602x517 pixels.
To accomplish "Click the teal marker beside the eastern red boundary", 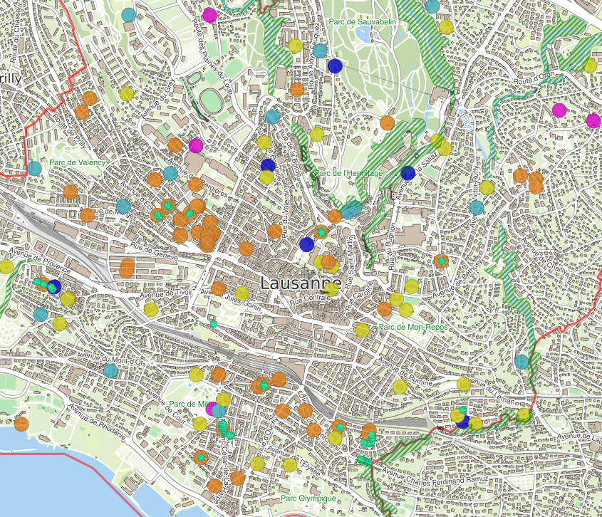I will pyautogui.click(x=522, y=362).
